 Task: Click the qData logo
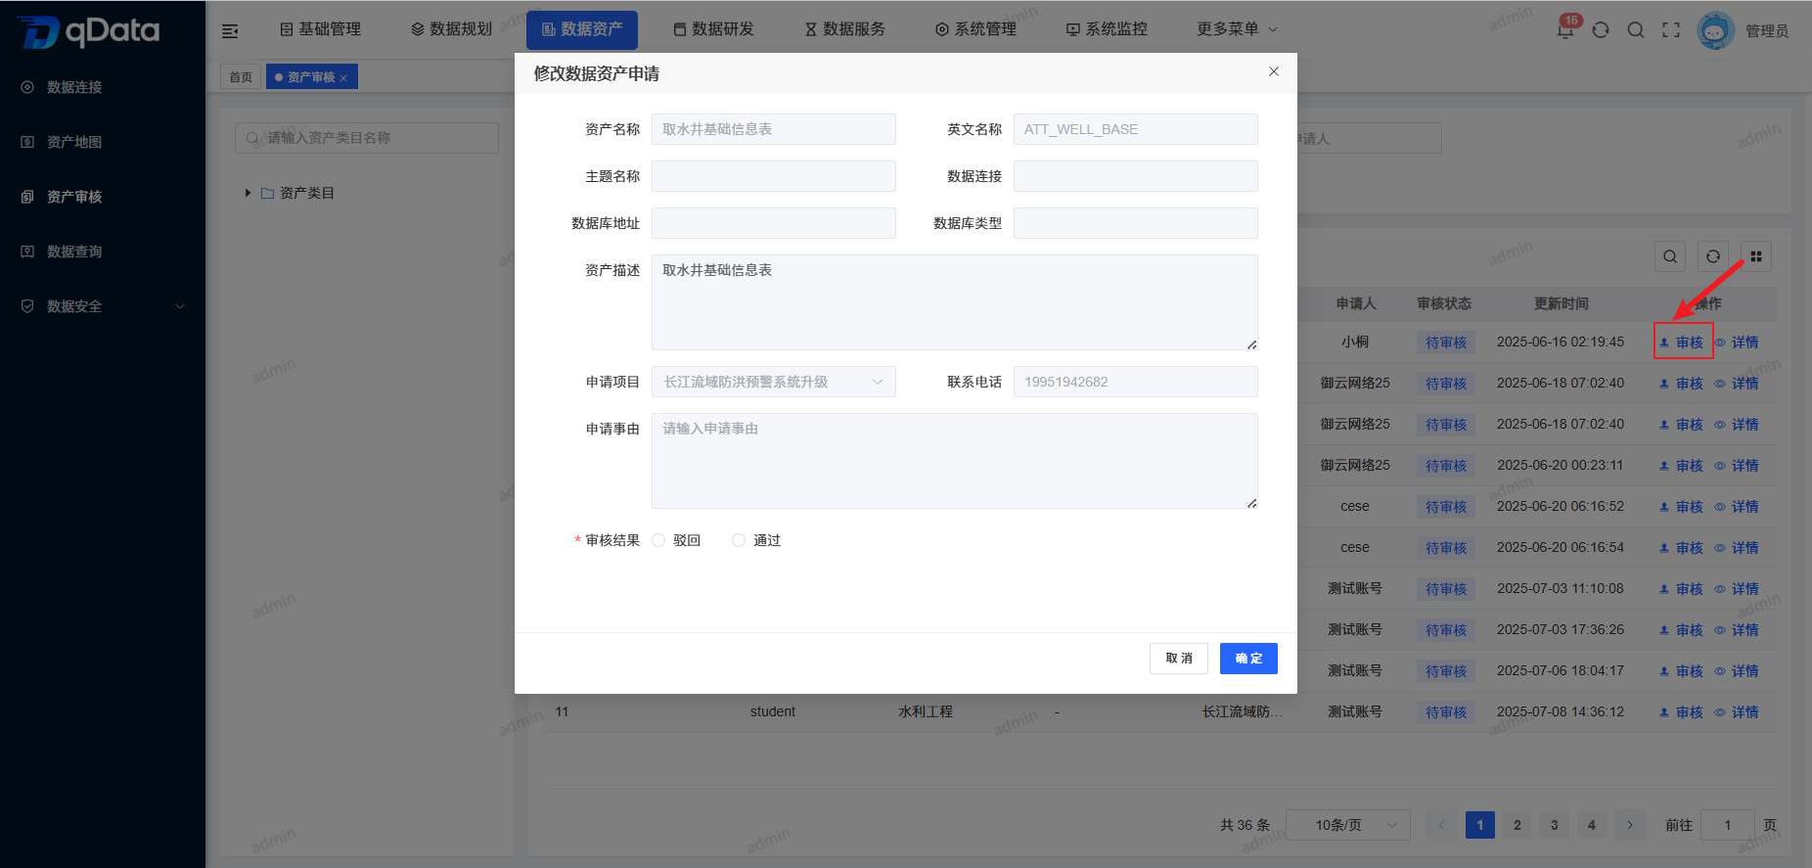click(89, 31)
